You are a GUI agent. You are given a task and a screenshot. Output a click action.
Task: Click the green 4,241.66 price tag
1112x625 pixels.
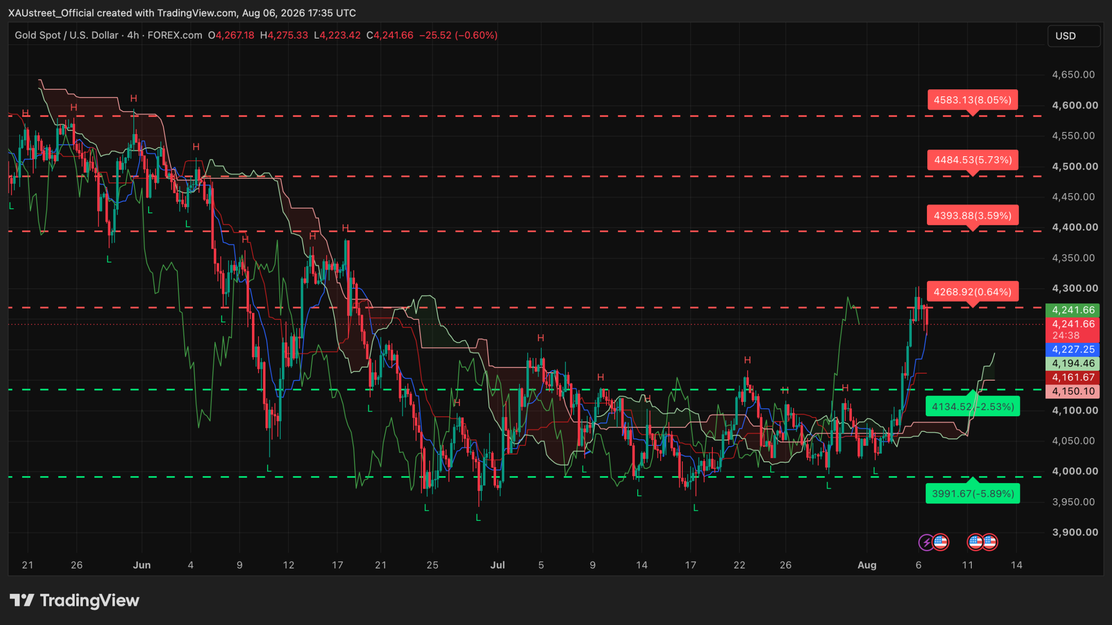[x=1072, y=310]
